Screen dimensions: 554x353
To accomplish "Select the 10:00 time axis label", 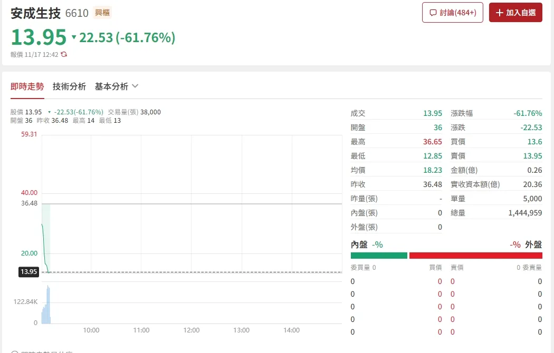I will [x=91, y=330].
